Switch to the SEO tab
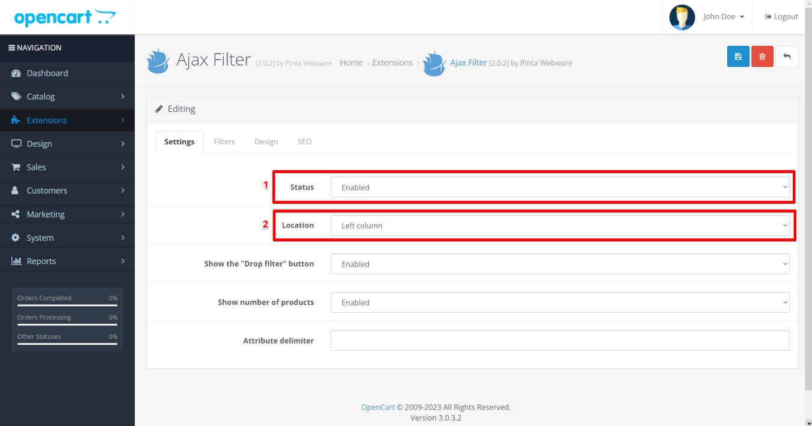This screenshot has width=812, height=426. coord(304,142)
